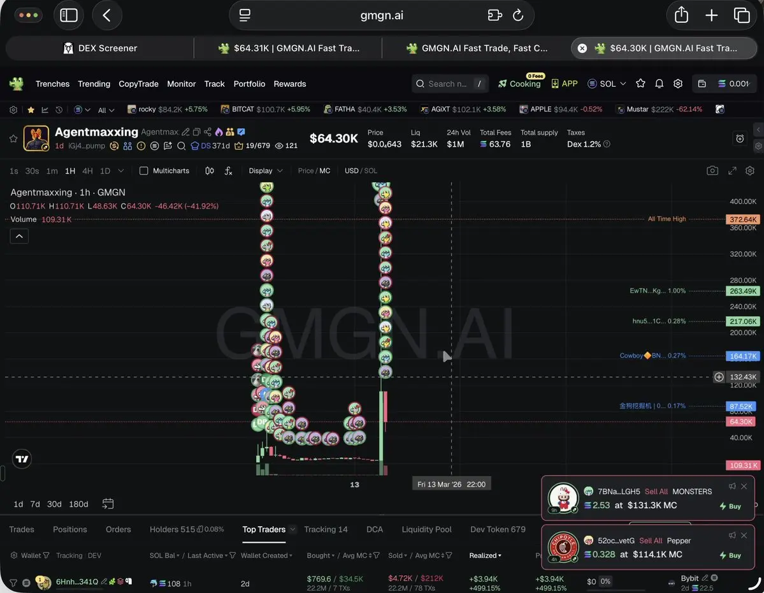
Task: Click the GMGN frog logo
Action: (16, 84)
